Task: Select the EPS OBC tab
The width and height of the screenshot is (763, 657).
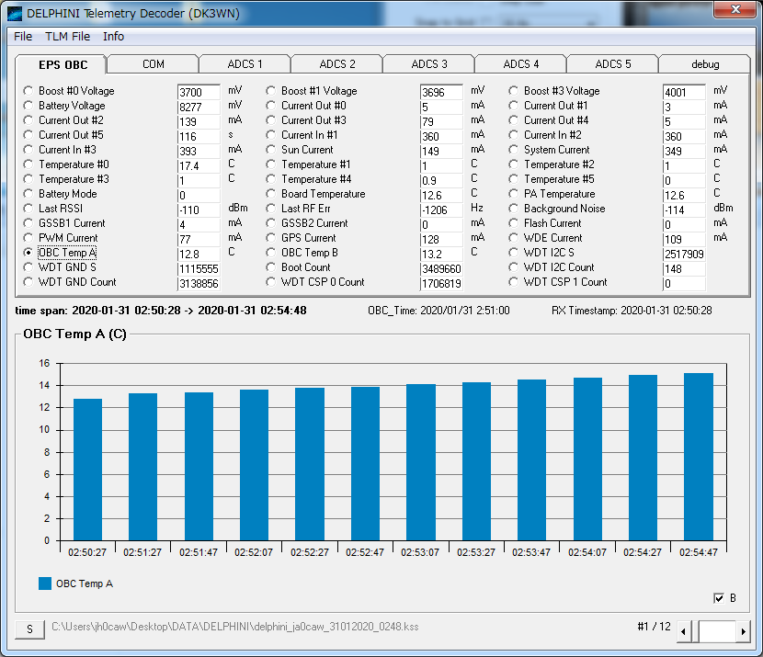Action: coord(63,64)
